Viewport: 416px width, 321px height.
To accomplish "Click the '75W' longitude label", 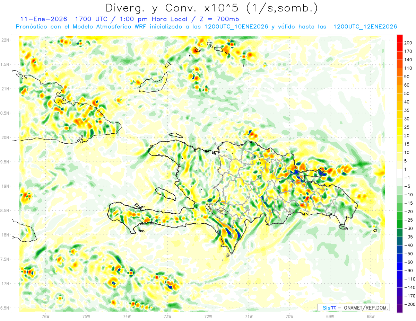I will [x=86, y=316].
